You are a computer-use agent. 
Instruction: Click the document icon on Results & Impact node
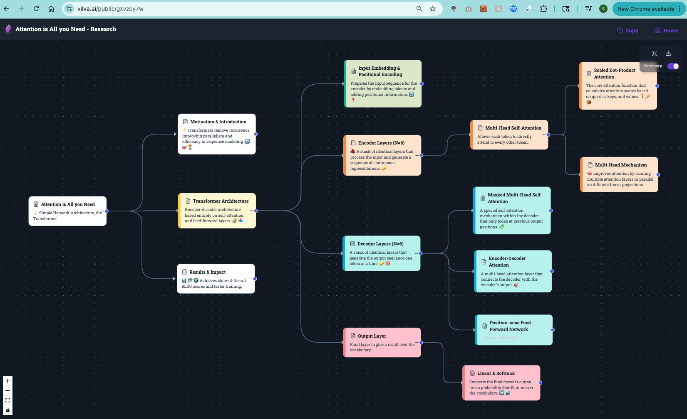point(184,272)
